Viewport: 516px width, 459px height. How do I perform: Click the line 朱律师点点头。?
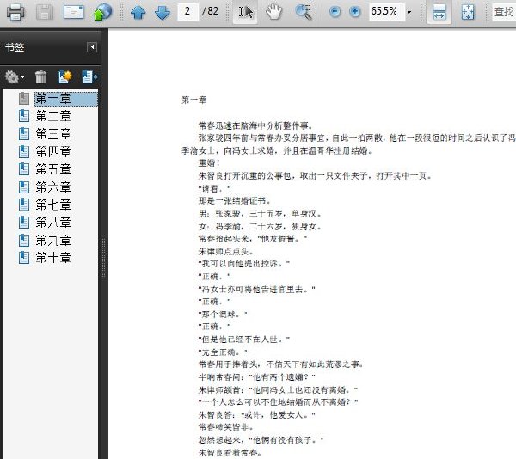click(x=226, y=252)
